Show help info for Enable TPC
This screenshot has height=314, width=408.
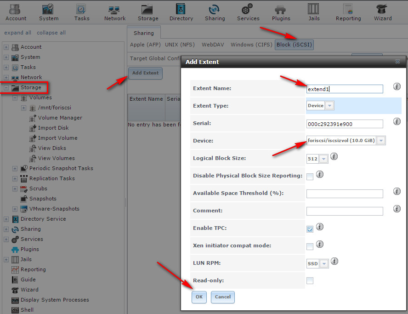pyautogui.click(x=319, y=227)
